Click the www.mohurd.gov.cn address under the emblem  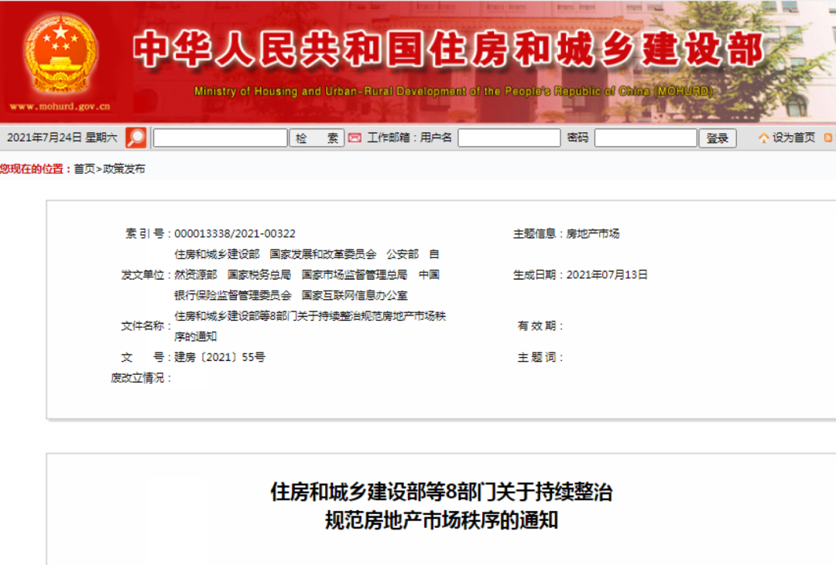click(x=60, y=107)
